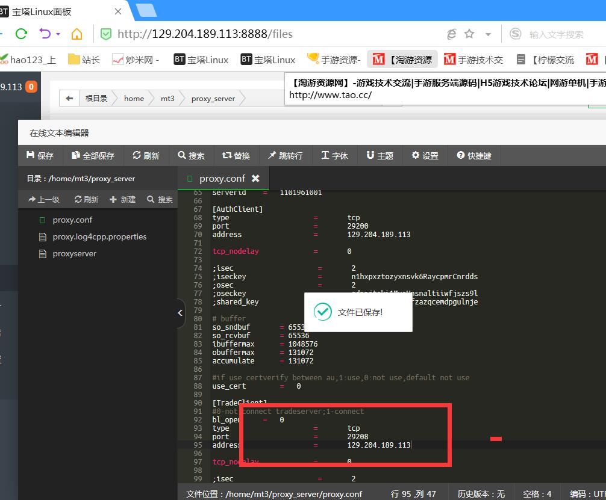Show Shortcuts (快捷键) help
Screen dimensions: 606x500
pos(473,155)
